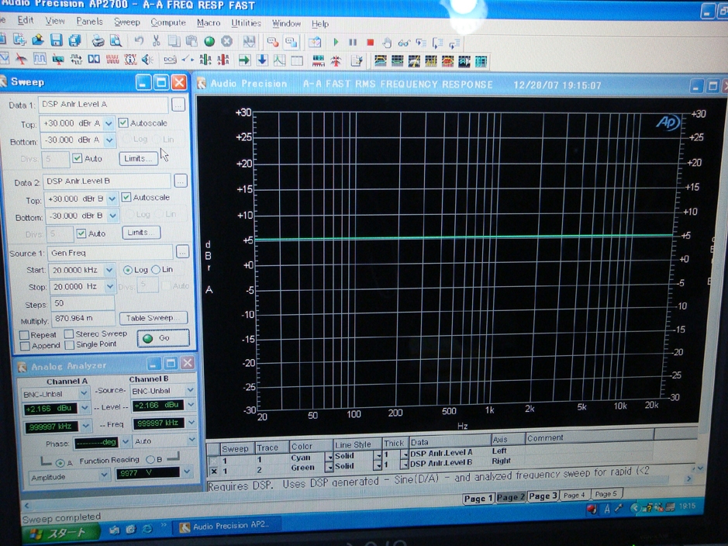Image resolution: width=728 pixels, height=546 pixels.
Task: Click the Table Sweep button
Action: click(154, 318)
